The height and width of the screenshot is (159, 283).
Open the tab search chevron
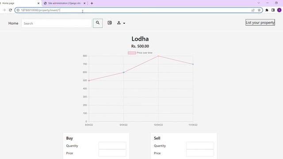(259, 3)
